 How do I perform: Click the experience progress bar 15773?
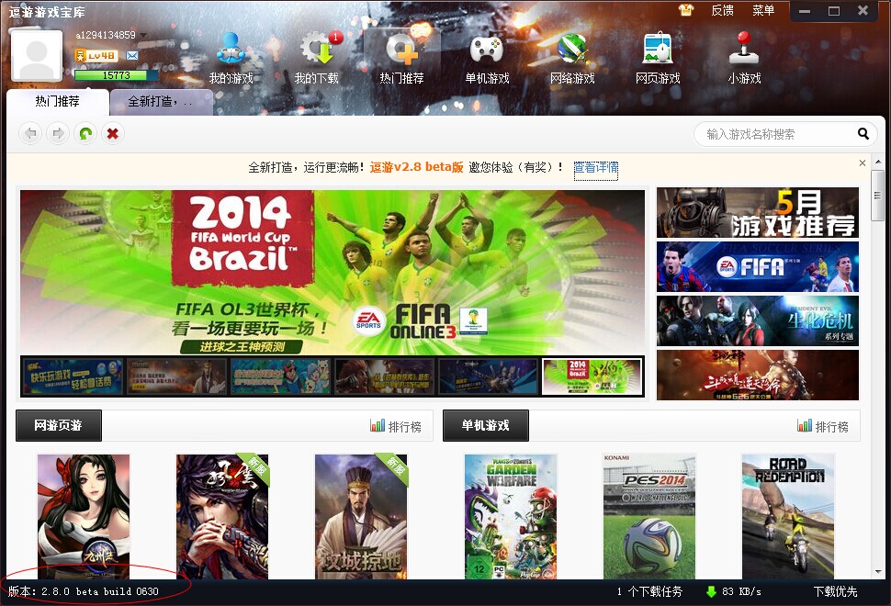click(116, 75)
